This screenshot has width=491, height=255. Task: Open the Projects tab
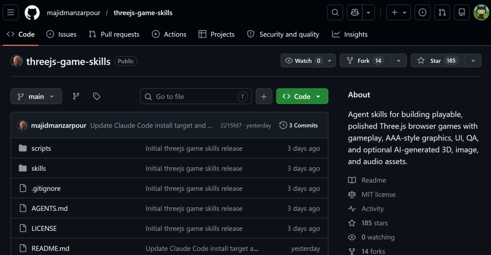[216, 34]
